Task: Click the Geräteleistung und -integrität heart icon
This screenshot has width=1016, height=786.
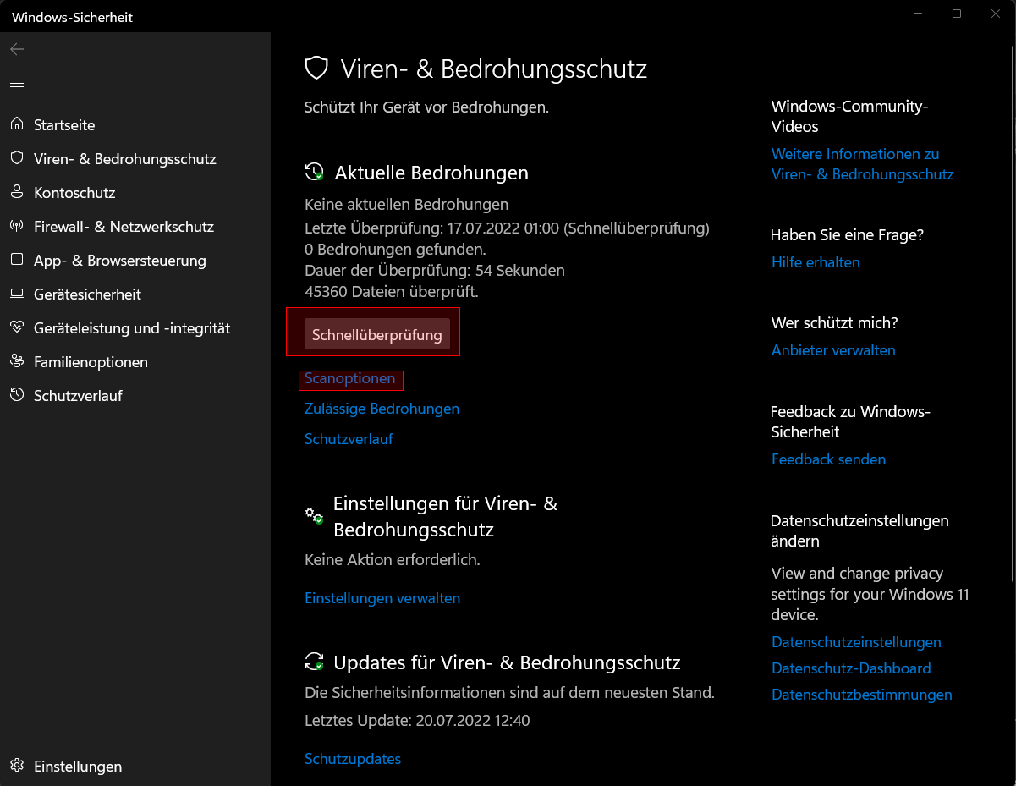Action: click(17, 328)
